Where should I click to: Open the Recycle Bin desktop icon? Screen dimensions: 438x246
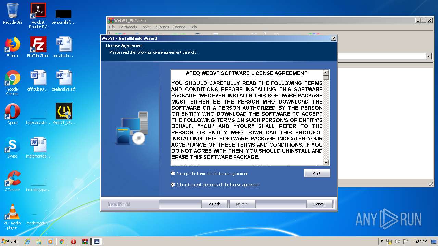point(12,14)
